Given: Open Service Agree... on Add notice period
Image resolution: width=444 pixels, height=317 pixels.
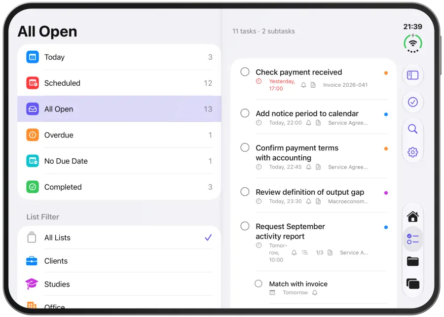Looking at the screenshot, I should point(348,123).
